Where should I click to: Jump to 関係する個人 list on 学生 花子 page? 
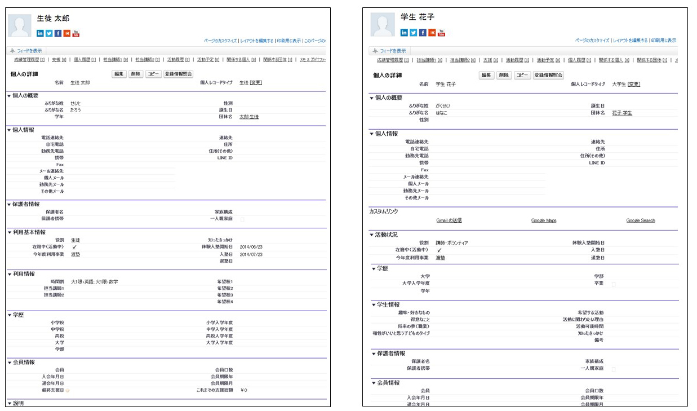[614, 60]
